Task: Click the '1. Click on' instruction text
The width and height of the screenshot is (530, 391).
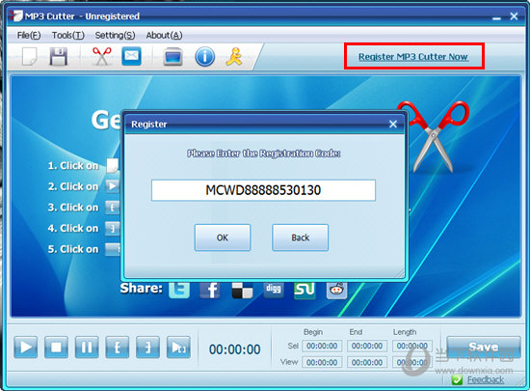Action: pyautogui.click(x=73, y=165)
